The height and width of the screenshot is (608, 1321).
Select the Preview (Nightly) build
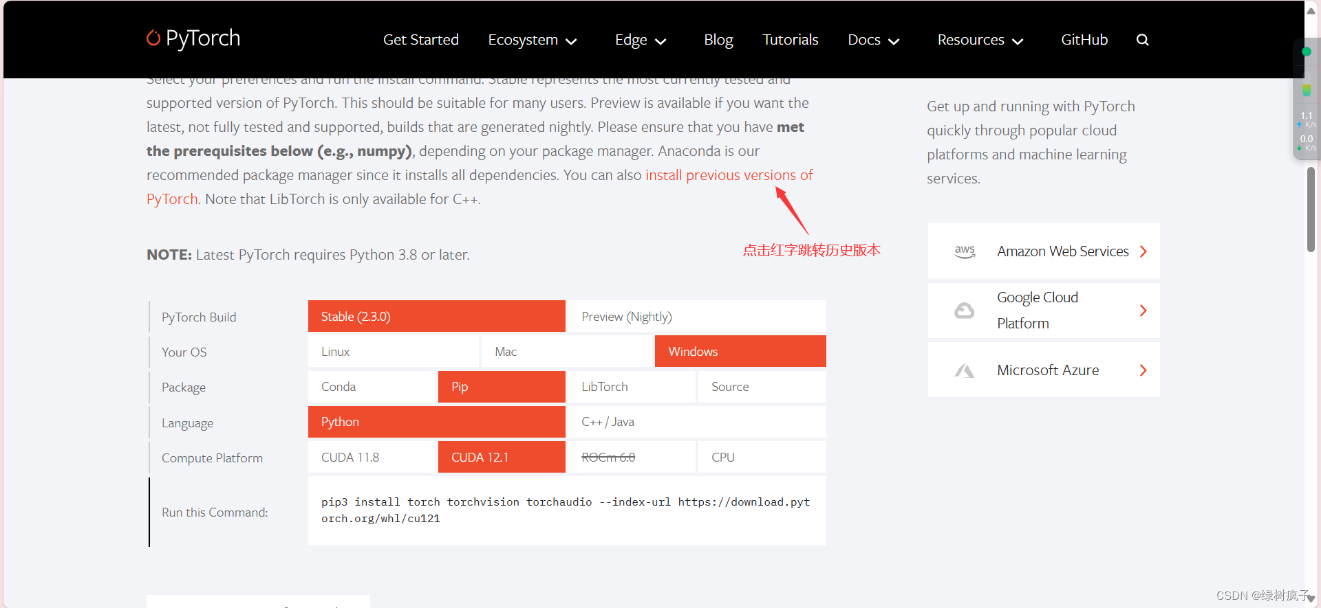point(697,316)
